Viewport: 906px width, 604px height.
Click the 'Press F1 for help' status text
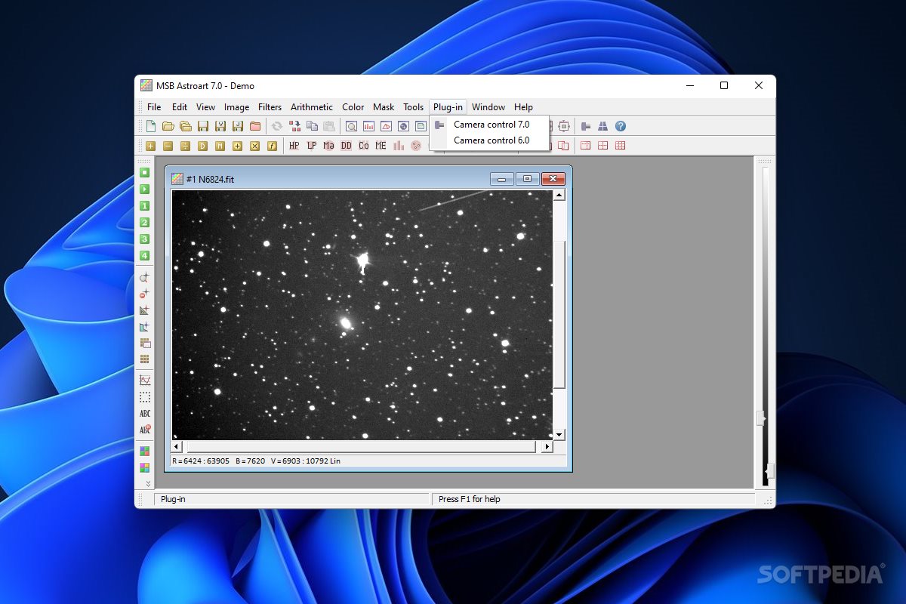point(470,499)
